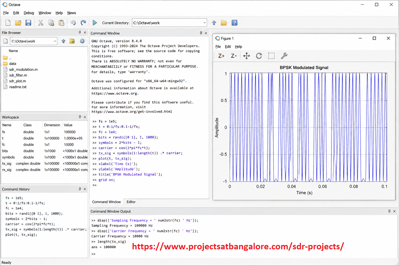Save with the floppy disk icon

28,23
